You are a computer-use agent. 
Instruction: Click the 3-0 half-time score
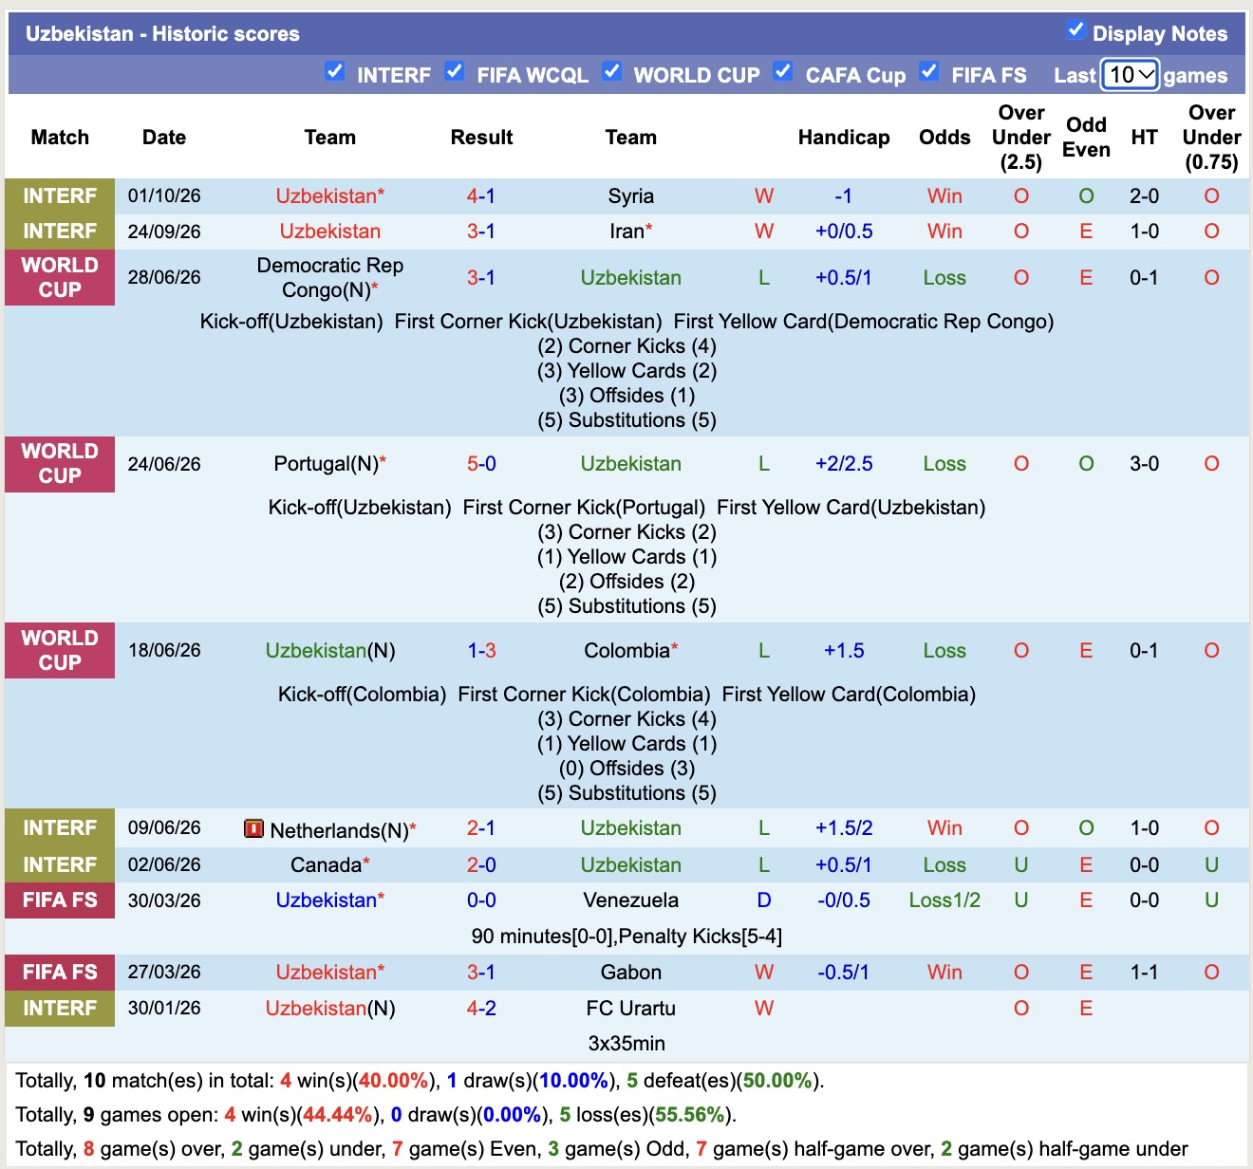pos(1144,464)
